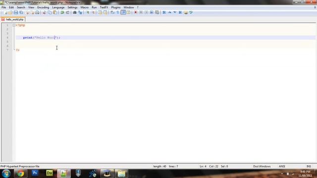Collapse the <?php fold marker

coord(14,25)
